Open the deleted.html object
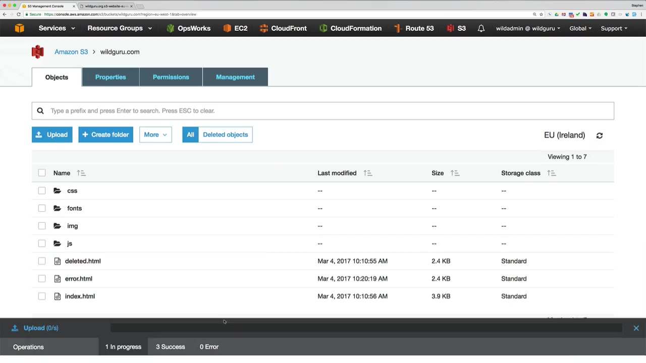Screen dimensions: 646x363 click(83, 261)
